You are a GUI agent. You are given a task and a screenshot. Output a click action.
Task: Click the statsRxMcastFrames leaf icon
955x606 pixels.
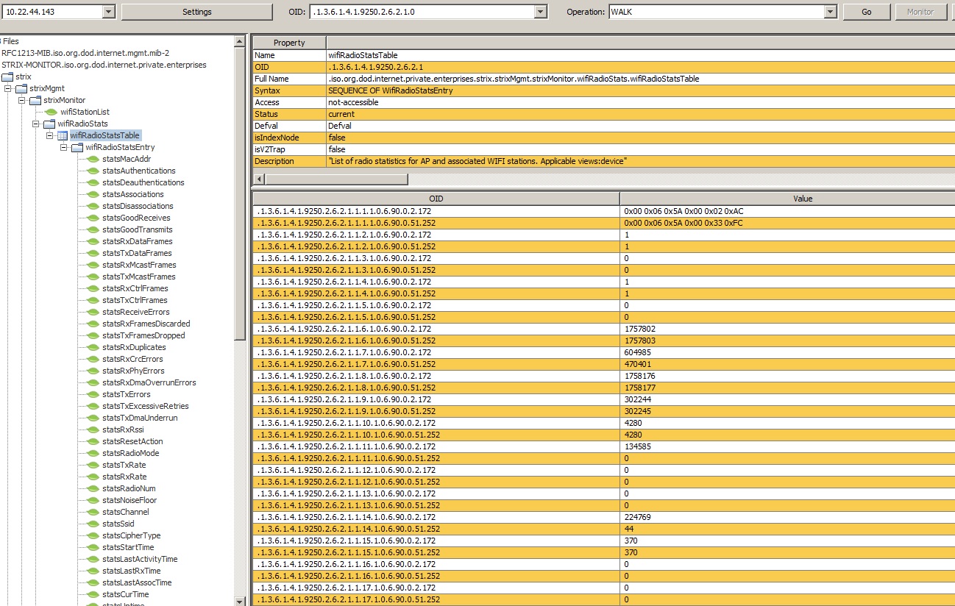(93, 265)
